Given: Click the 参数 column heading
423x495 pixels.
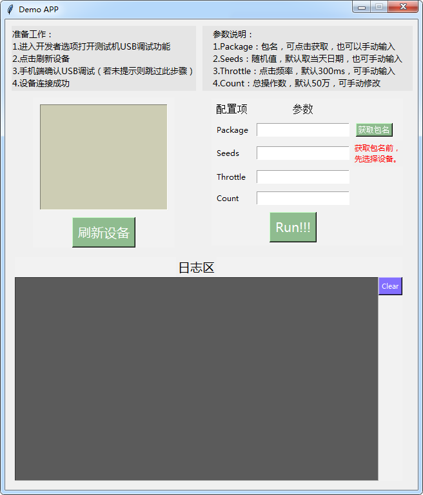Looking at the screenshot, I should pos(302,109).
